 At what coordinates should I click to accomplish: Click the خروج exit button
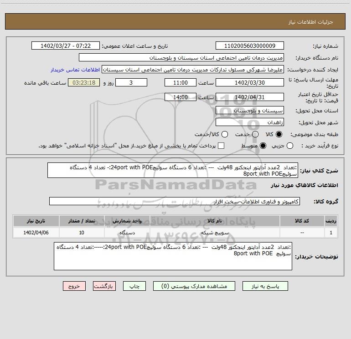click(x=74, y=286)
